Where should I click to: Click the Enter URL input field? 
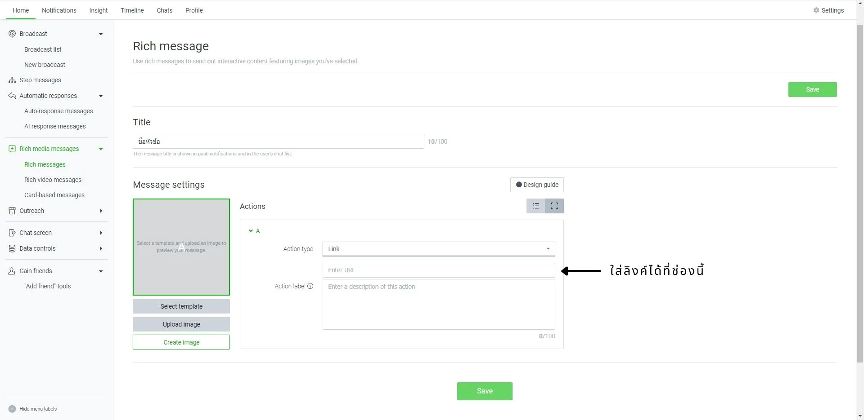click(438, 270)
